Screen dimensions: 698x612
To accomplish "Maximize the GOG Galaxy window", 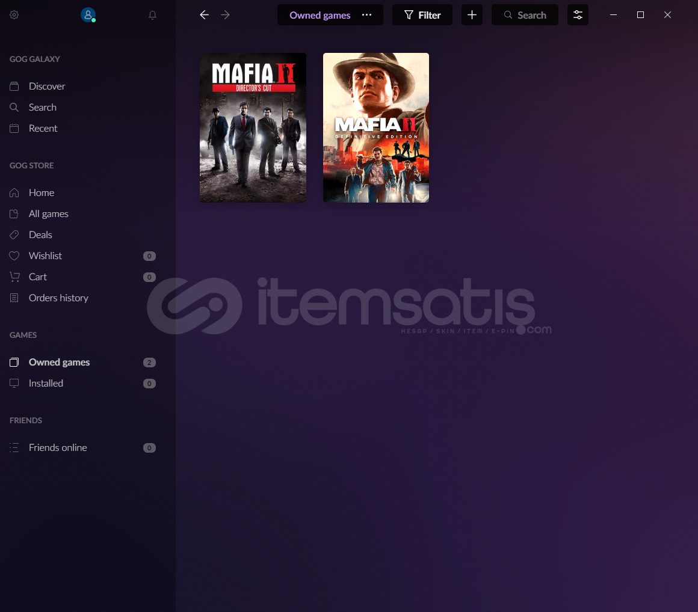I will click(641, 14).
